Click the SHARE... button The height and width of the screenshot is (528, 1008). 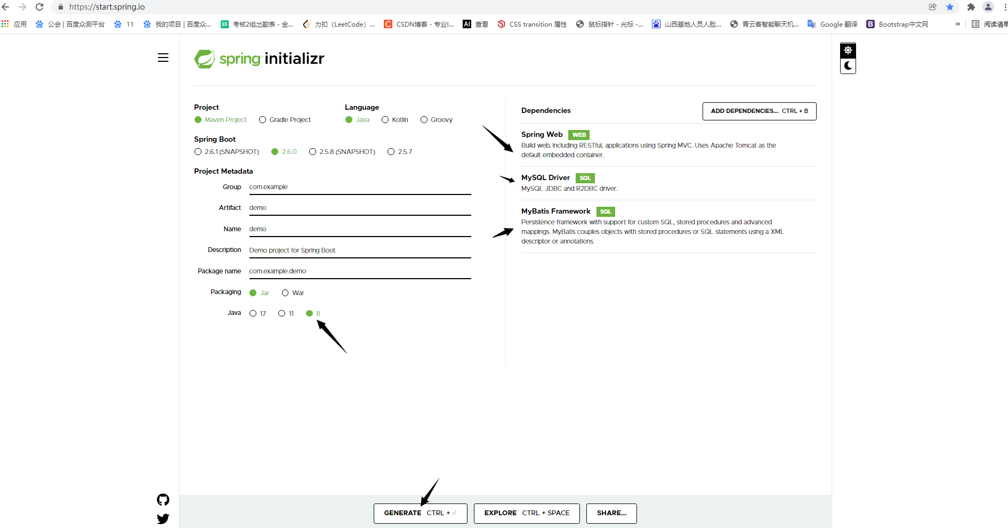(611, 513)
